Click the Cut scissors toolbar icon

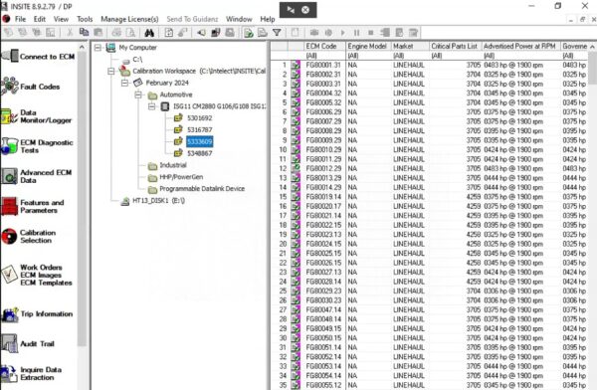[70, 33]
